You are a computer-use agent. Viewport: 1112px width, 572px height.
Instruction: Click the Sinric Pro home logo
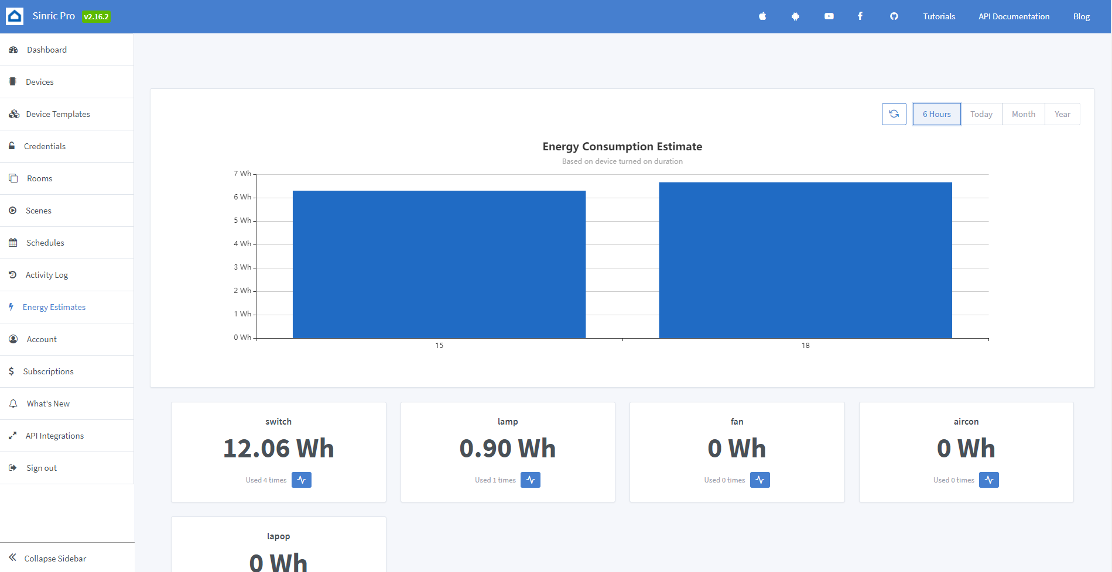pyautogui.click(x=15, y=16)
